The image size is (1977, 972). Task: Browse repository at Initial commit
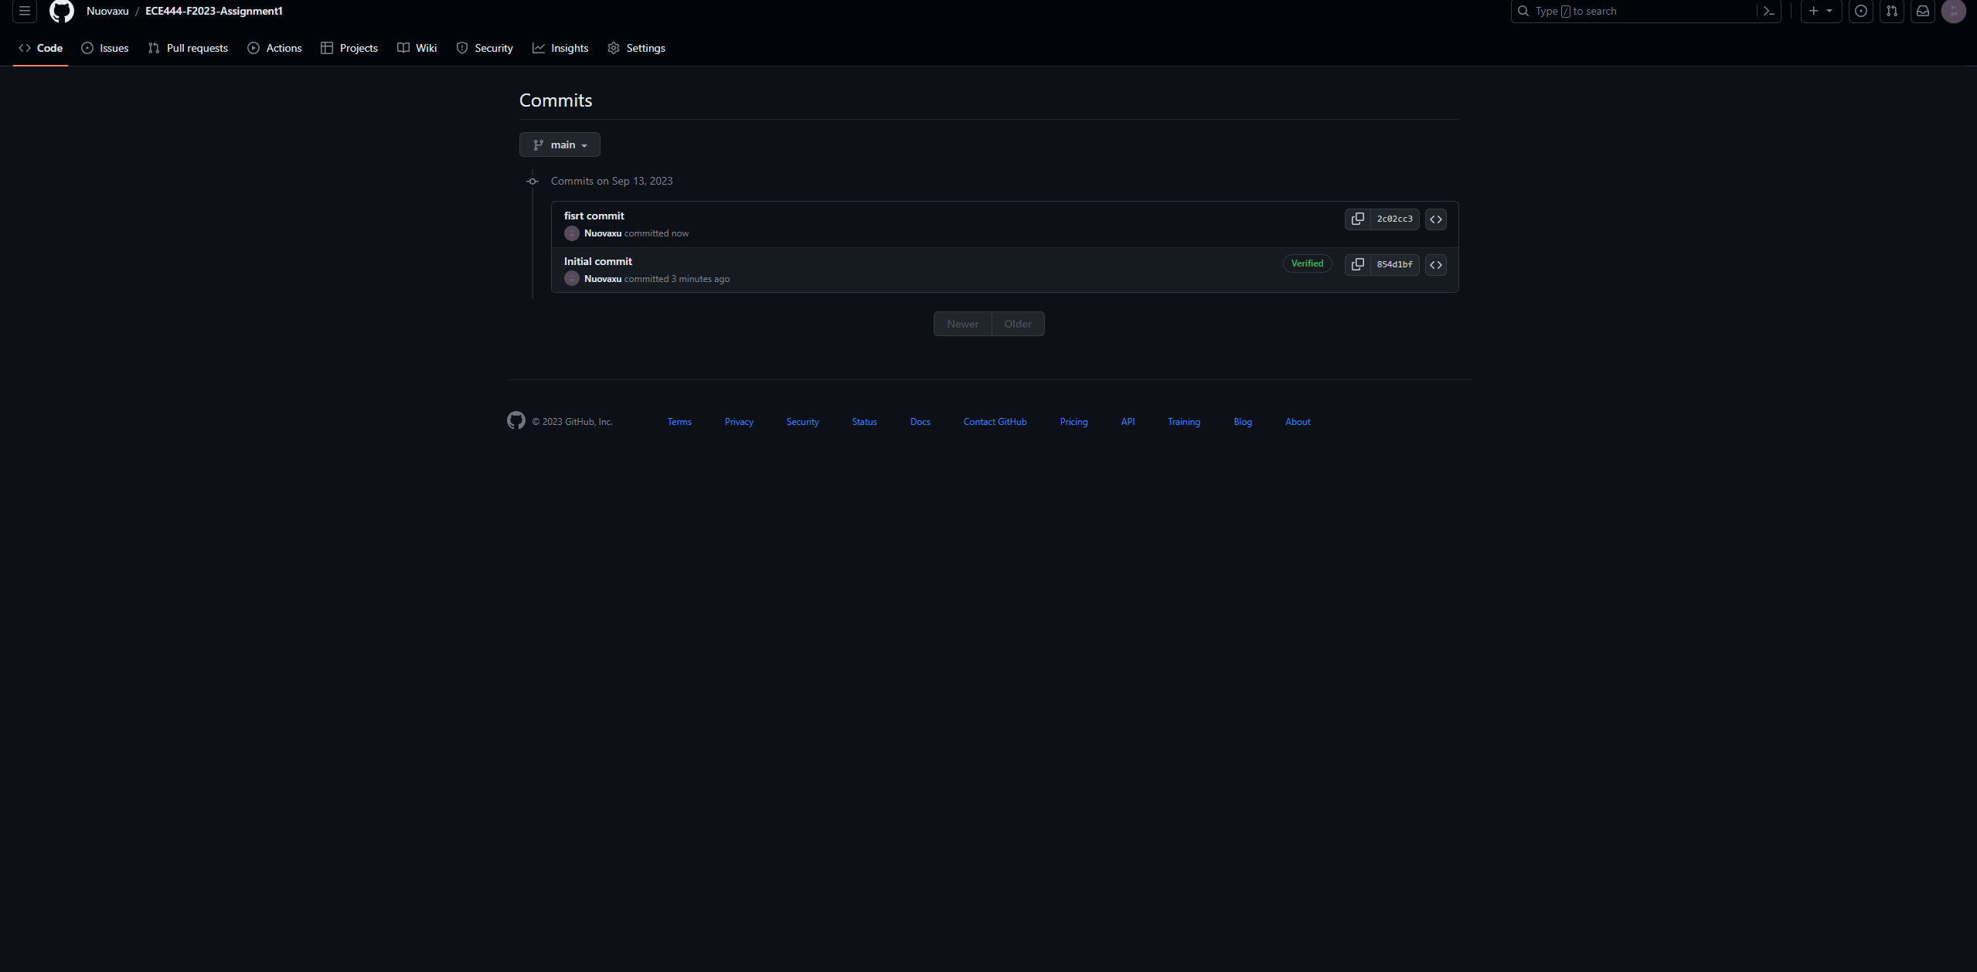[x=1436, y=265]
